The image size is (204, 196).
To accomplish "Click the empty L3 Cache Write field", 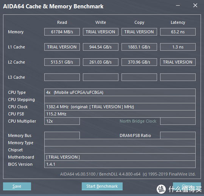I will pyautogui.click(x=101, y=77).
